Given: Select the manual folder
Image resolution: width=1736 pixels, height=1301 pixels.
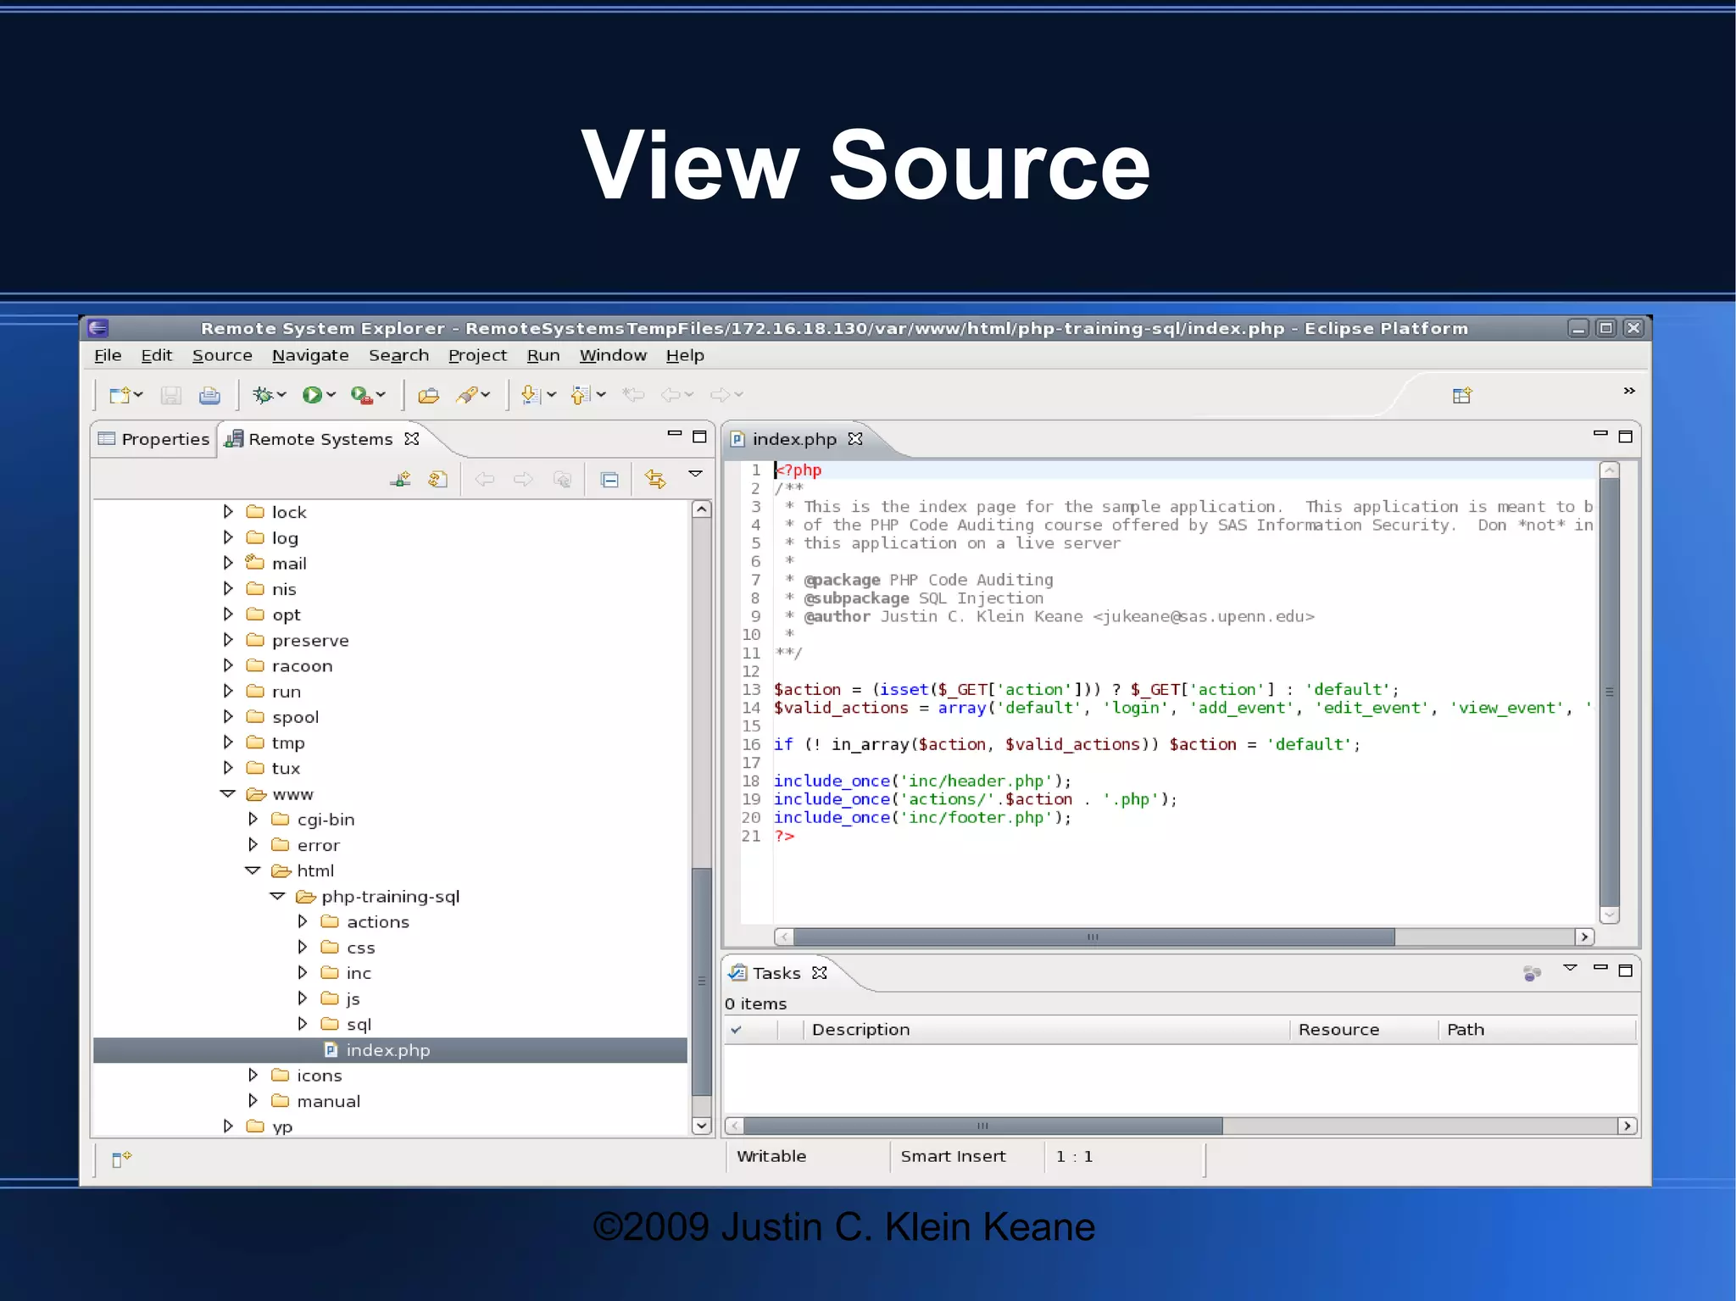Looking at the screenshot, I should tap(329, 1101).
